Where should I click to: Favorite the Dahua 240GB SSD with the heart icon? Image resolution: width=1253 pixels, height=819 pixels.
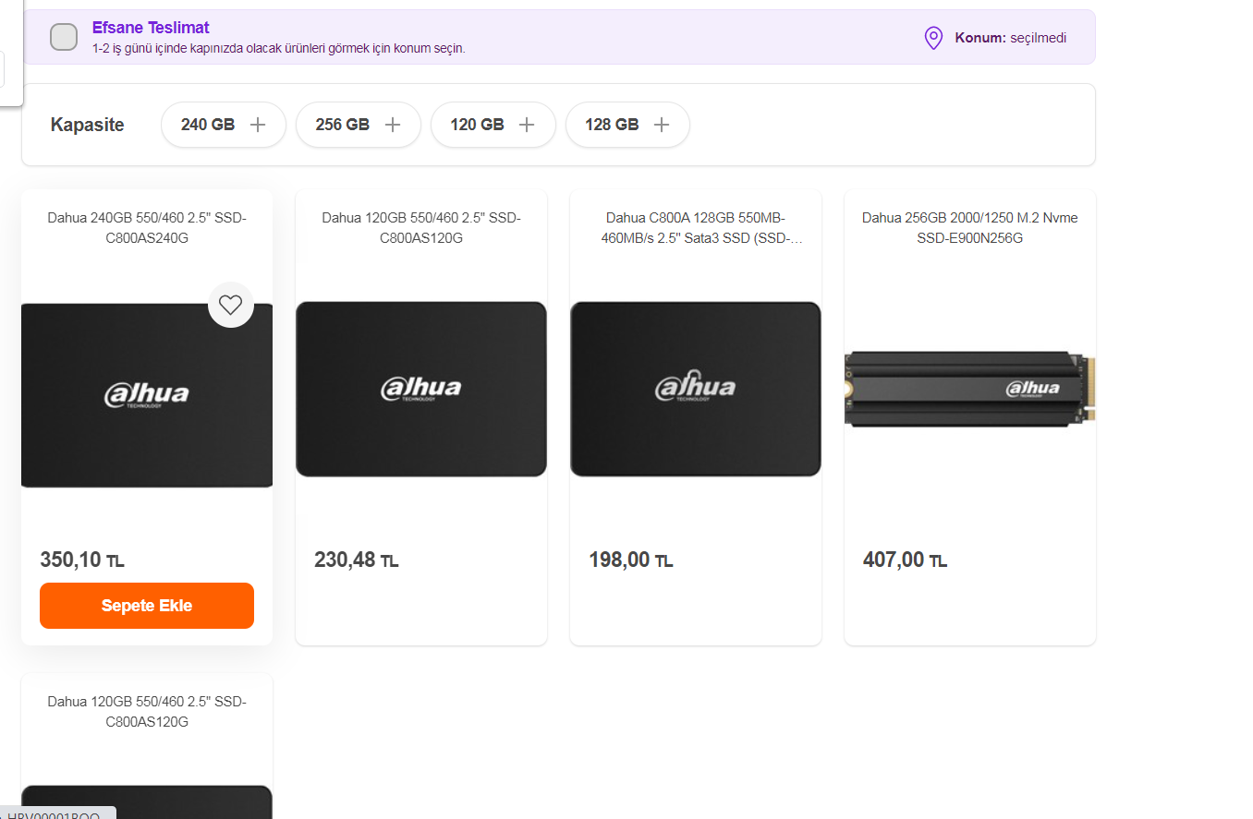point(230,304)
